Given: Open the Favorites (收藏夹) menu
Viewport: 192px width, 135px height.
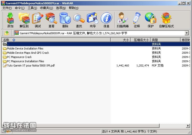Looking at the screenshot, I should 46,8.
